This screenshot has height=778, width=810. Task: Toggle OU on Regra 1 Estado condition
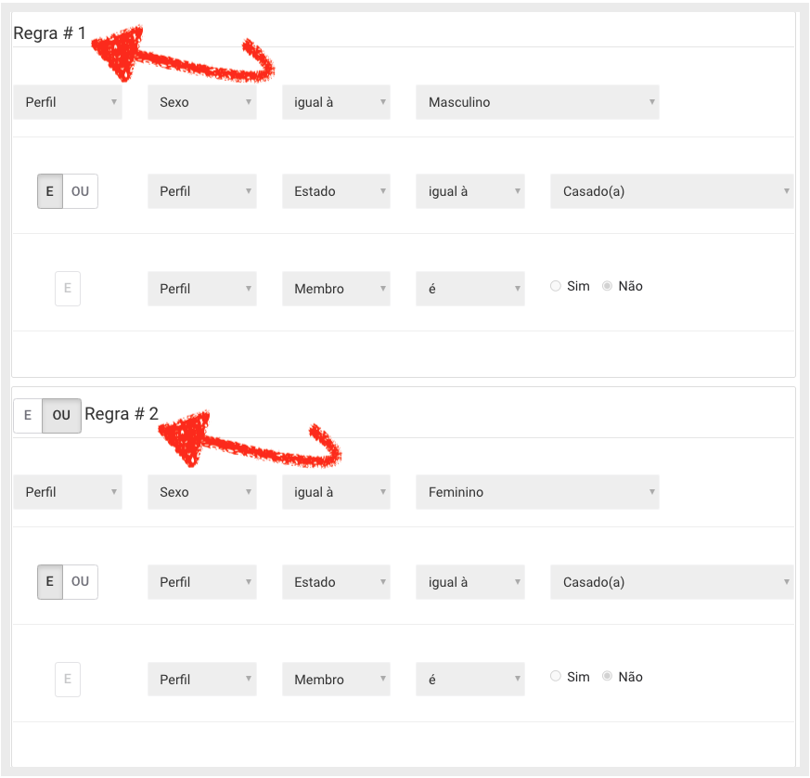(x=80, y=191)
